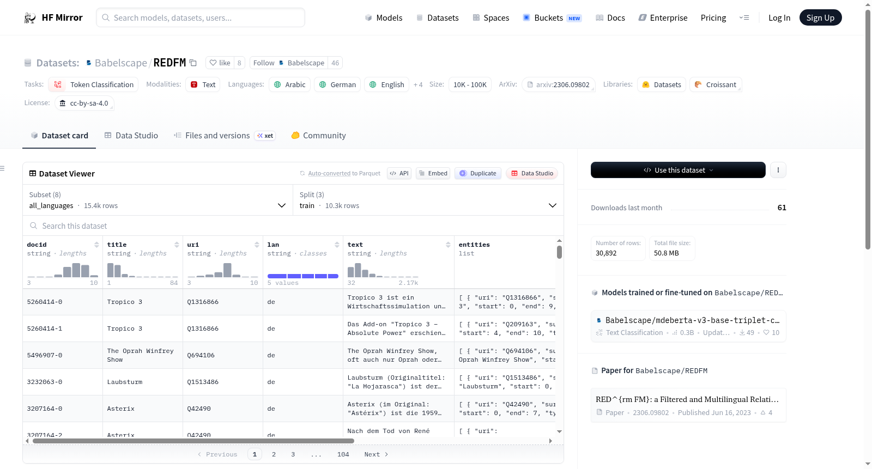
Task: Click the table horizontal scrollbar
Action: pyautogui.click(x=193, y=441)
